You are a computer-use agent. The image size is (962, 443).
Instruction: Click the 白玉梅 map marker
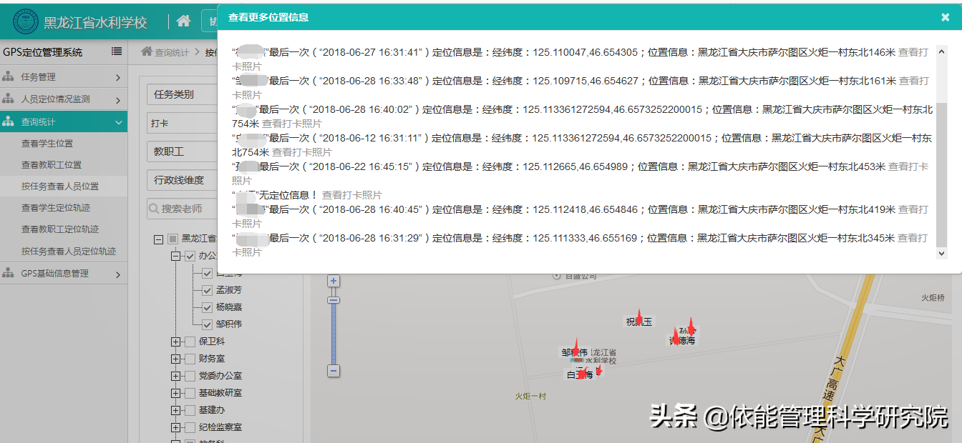[581, 373]
